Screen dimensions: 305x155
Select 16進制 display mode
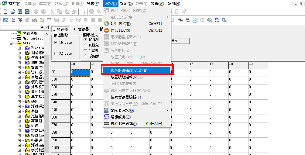coord(85,45)
